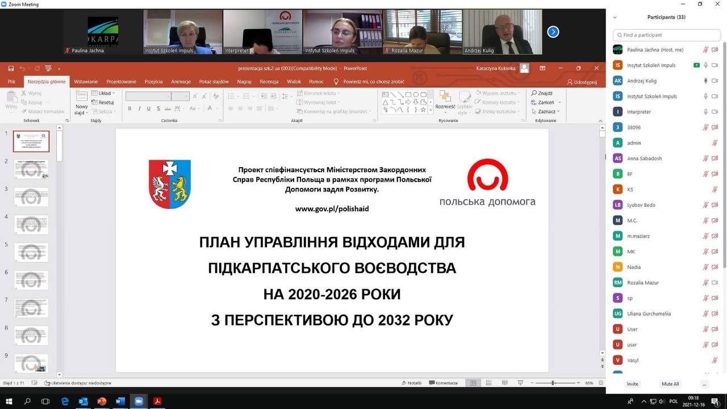The image size is (727, 409).
Task: Show next video participants with arrow
Action: click(x=553, y=32)
